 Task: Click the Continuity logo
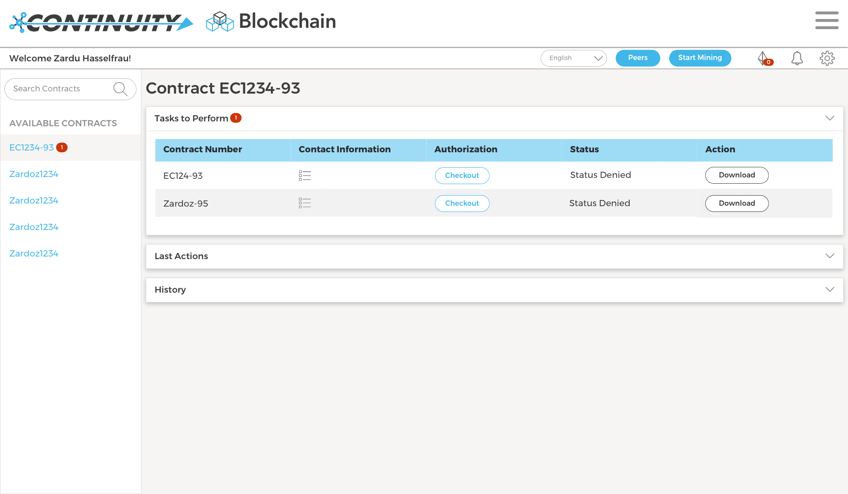(x=102, y=22)
